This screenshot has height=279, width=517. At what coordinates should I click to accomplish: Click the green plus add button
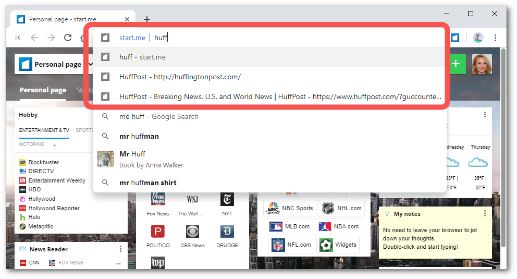coord(456,64)
